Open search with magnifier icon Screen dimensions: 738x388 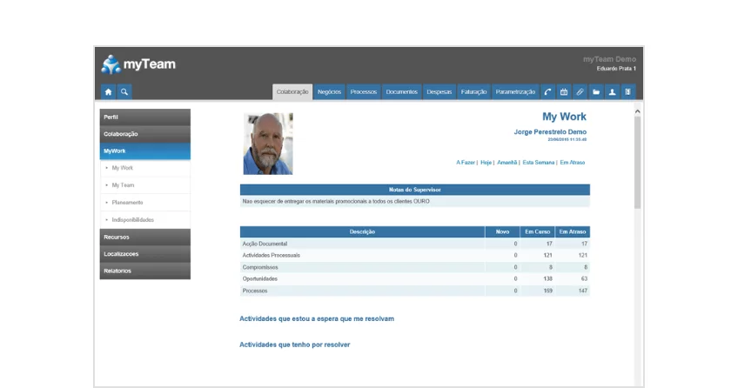(x=124, y=91)
